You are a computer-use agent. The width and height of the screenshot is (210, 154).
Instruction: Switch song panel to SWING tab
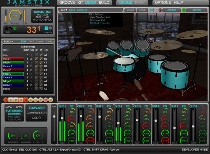[40, 42]
